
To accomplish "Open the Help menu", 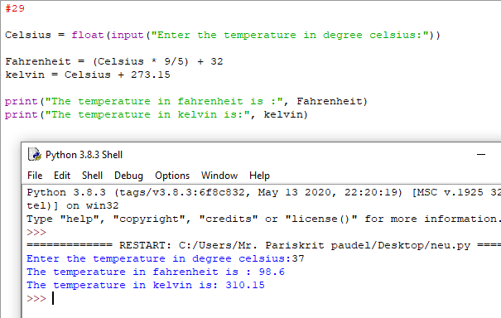I will [x=259, y=176].
